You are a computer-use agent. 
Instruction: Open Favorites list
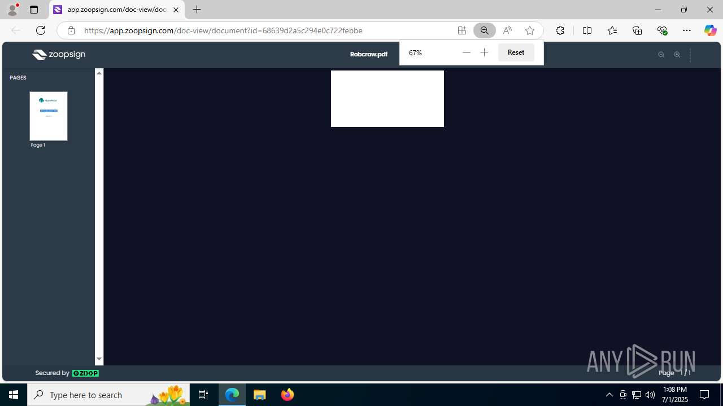point(612,30)
